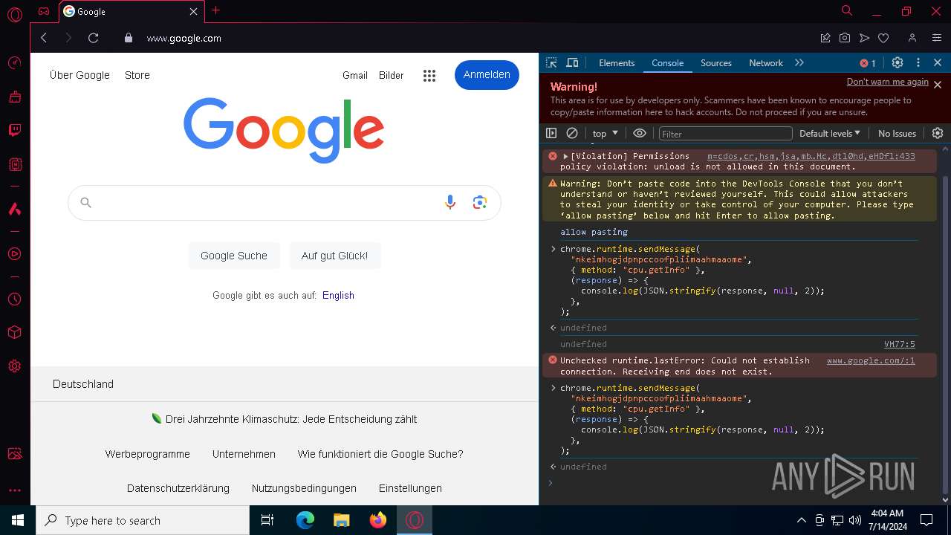Click the error count badge in DevTools

tap(868, 63)
